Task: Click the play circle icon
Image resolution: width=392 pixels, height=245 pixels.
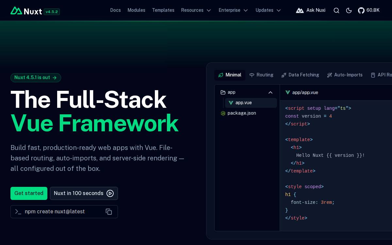Action: 110,193
